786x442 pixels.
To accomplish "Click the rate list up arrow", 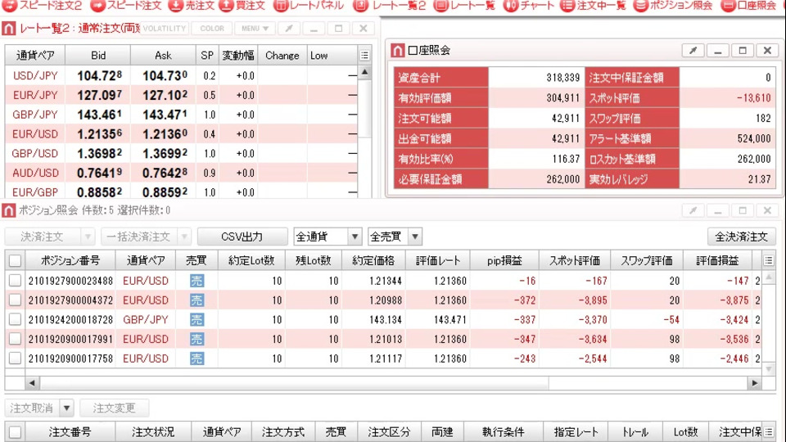I will (365, 72).
